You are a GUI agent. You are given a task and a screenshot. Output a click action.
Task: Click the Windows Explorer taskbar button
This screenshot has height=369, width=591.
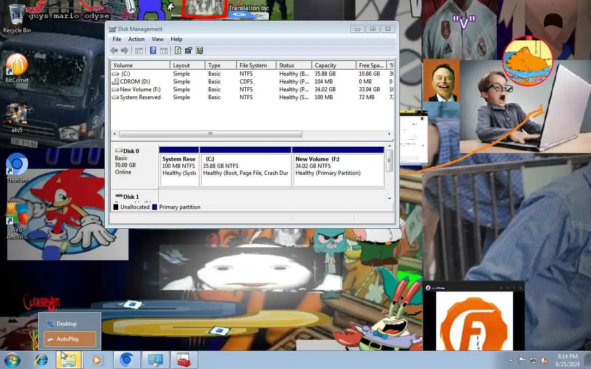(69, 360)
